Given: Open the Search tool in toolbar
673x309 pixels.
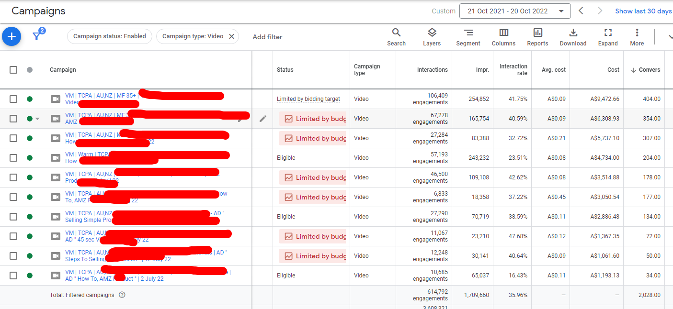Looking at the screenshot, I should pyautogui.click(x=396, y=37).
